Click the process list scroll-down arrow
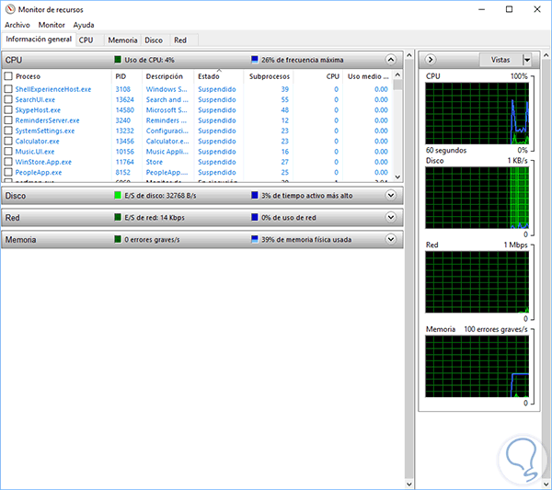This screenshot has height=490, width=552. (x=397, y=177)
